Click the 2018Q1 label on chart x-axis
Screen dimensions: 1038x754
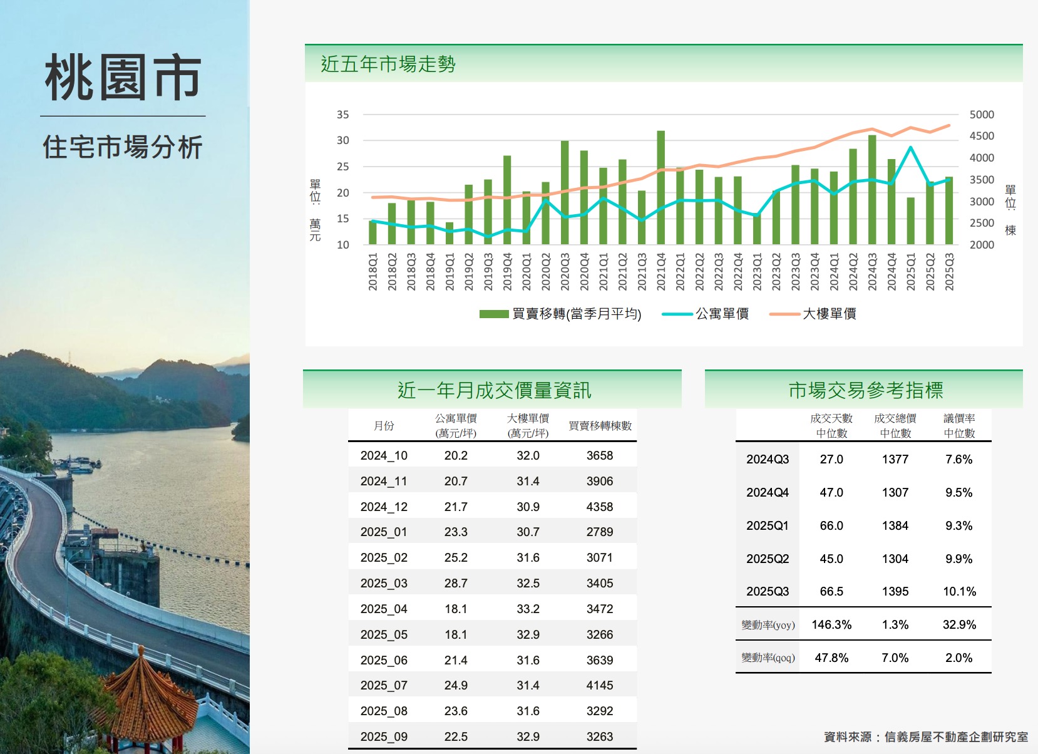click(x=373, y=272)
